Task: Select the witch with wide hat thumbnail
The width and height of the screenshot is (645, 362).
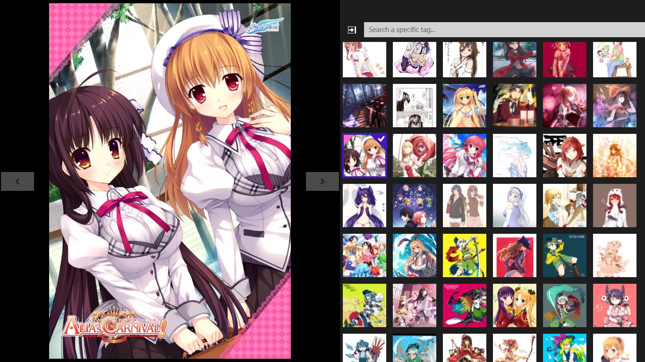Action: tap(614, 106)
